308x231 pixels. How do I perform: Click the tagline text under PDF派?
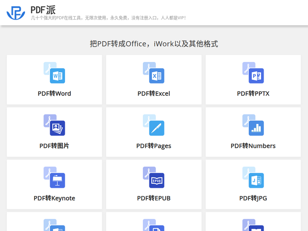[x=108, y=18]
